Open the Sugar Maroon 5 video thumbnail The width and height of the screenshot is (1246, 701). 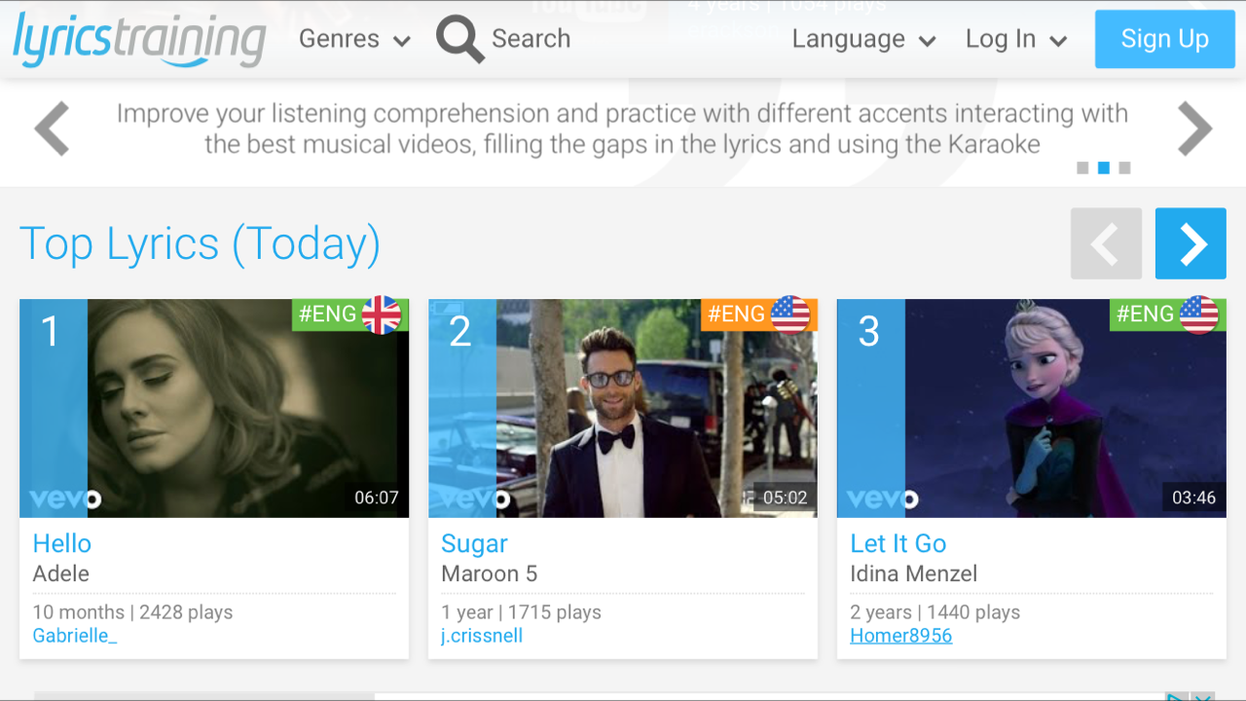(623, 409)
